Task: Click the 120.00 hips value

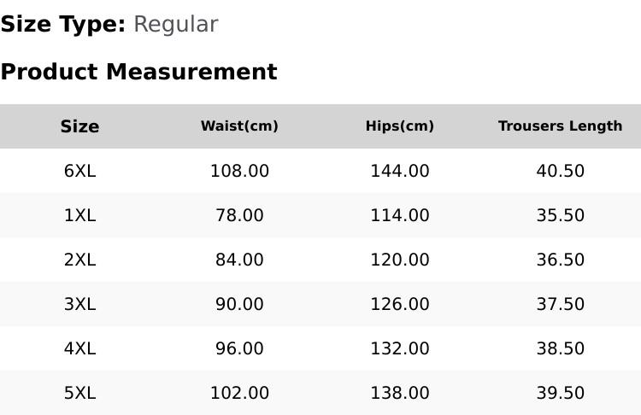Action: 400,260
